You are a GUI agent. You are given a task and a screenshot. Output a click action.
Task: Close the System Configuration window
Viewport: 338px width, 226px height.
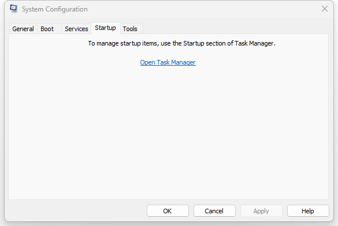click(x=325, y=9)
